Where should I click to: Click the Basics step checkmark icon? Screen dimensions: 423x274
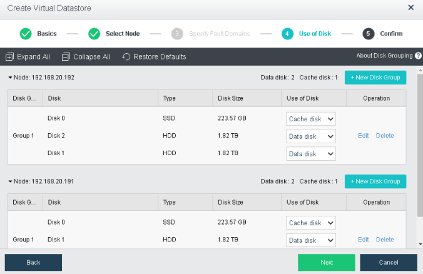coord(26,34)
